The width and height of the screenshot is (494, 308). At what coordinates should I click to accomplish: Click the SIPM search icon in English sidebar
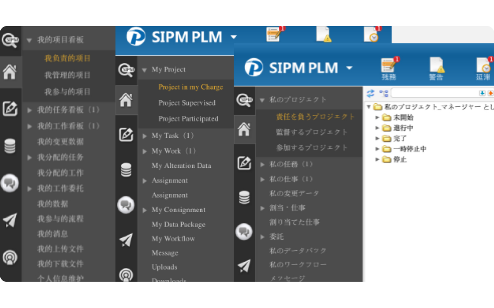pos(126,70)
